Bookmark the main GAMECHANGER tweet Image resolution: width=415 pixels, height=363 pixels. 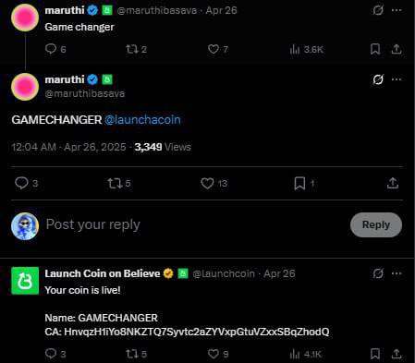click(x=299, y=184)
